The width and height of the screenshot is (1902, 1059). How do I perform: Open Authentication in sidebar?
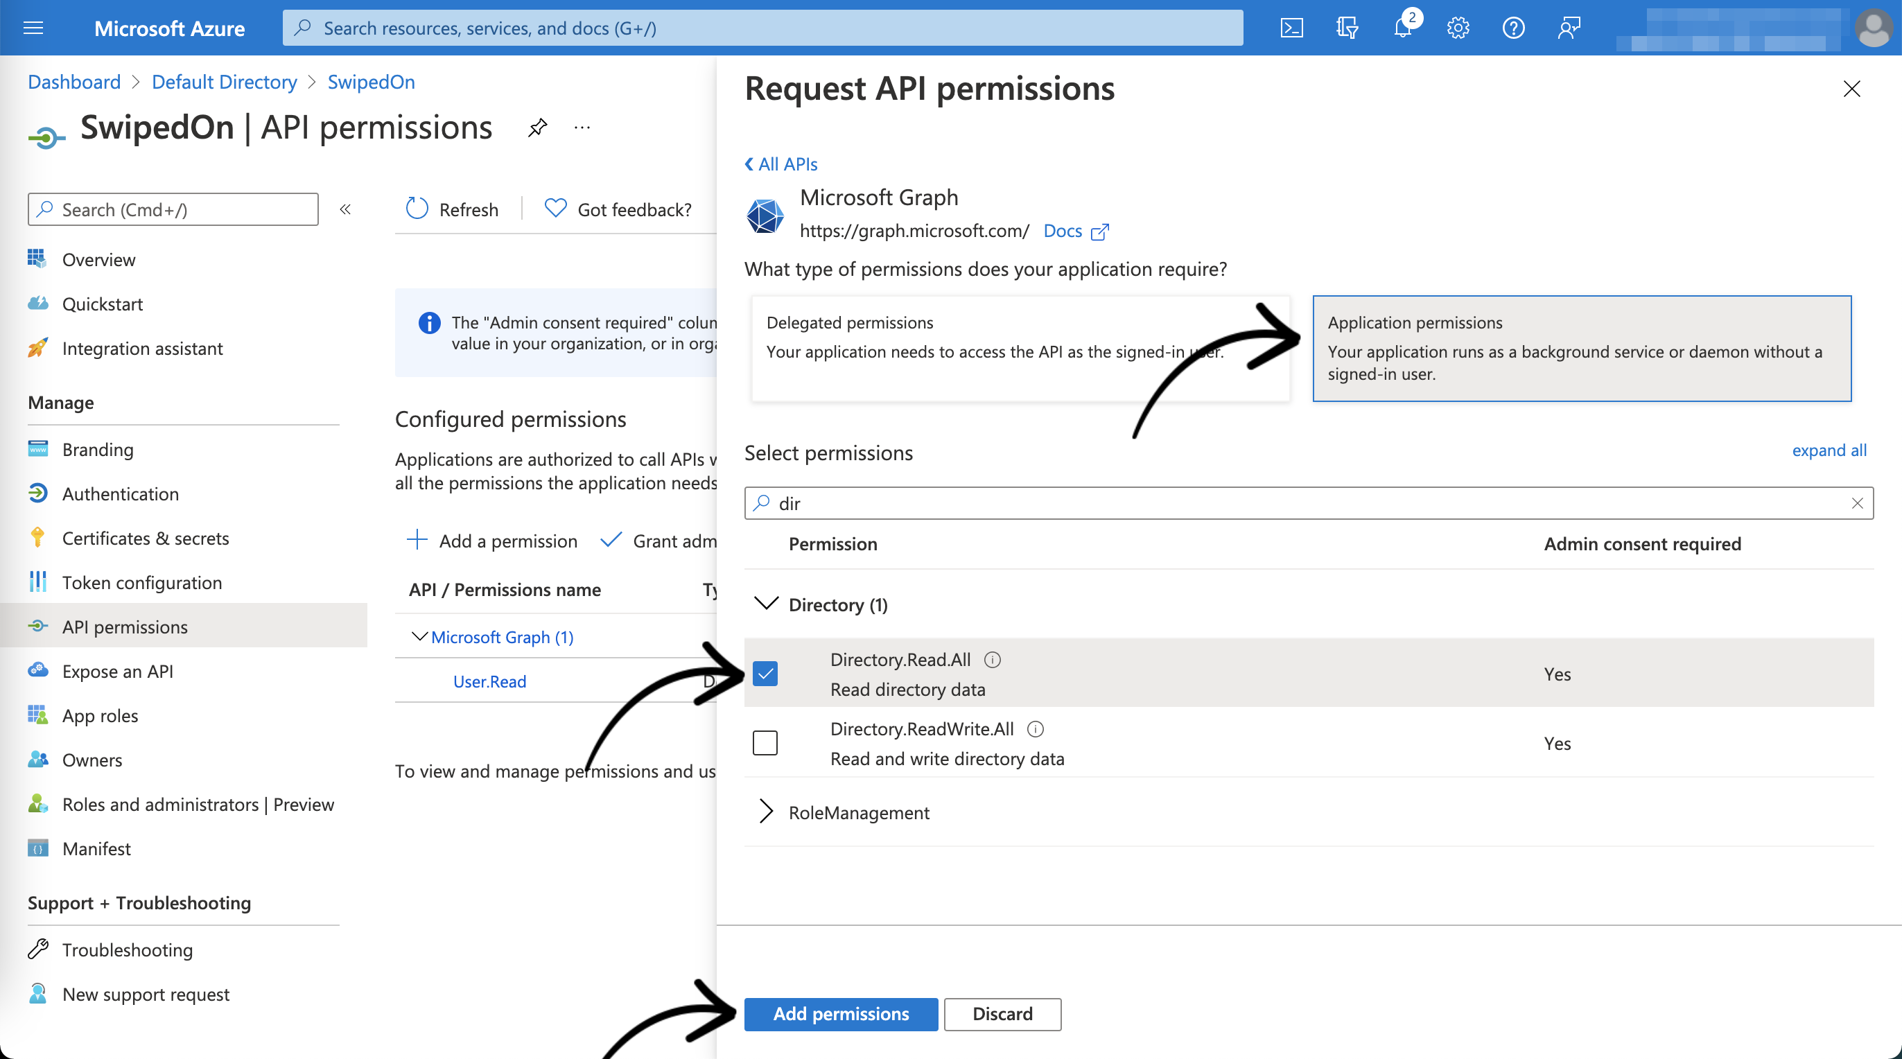point(121,493)
